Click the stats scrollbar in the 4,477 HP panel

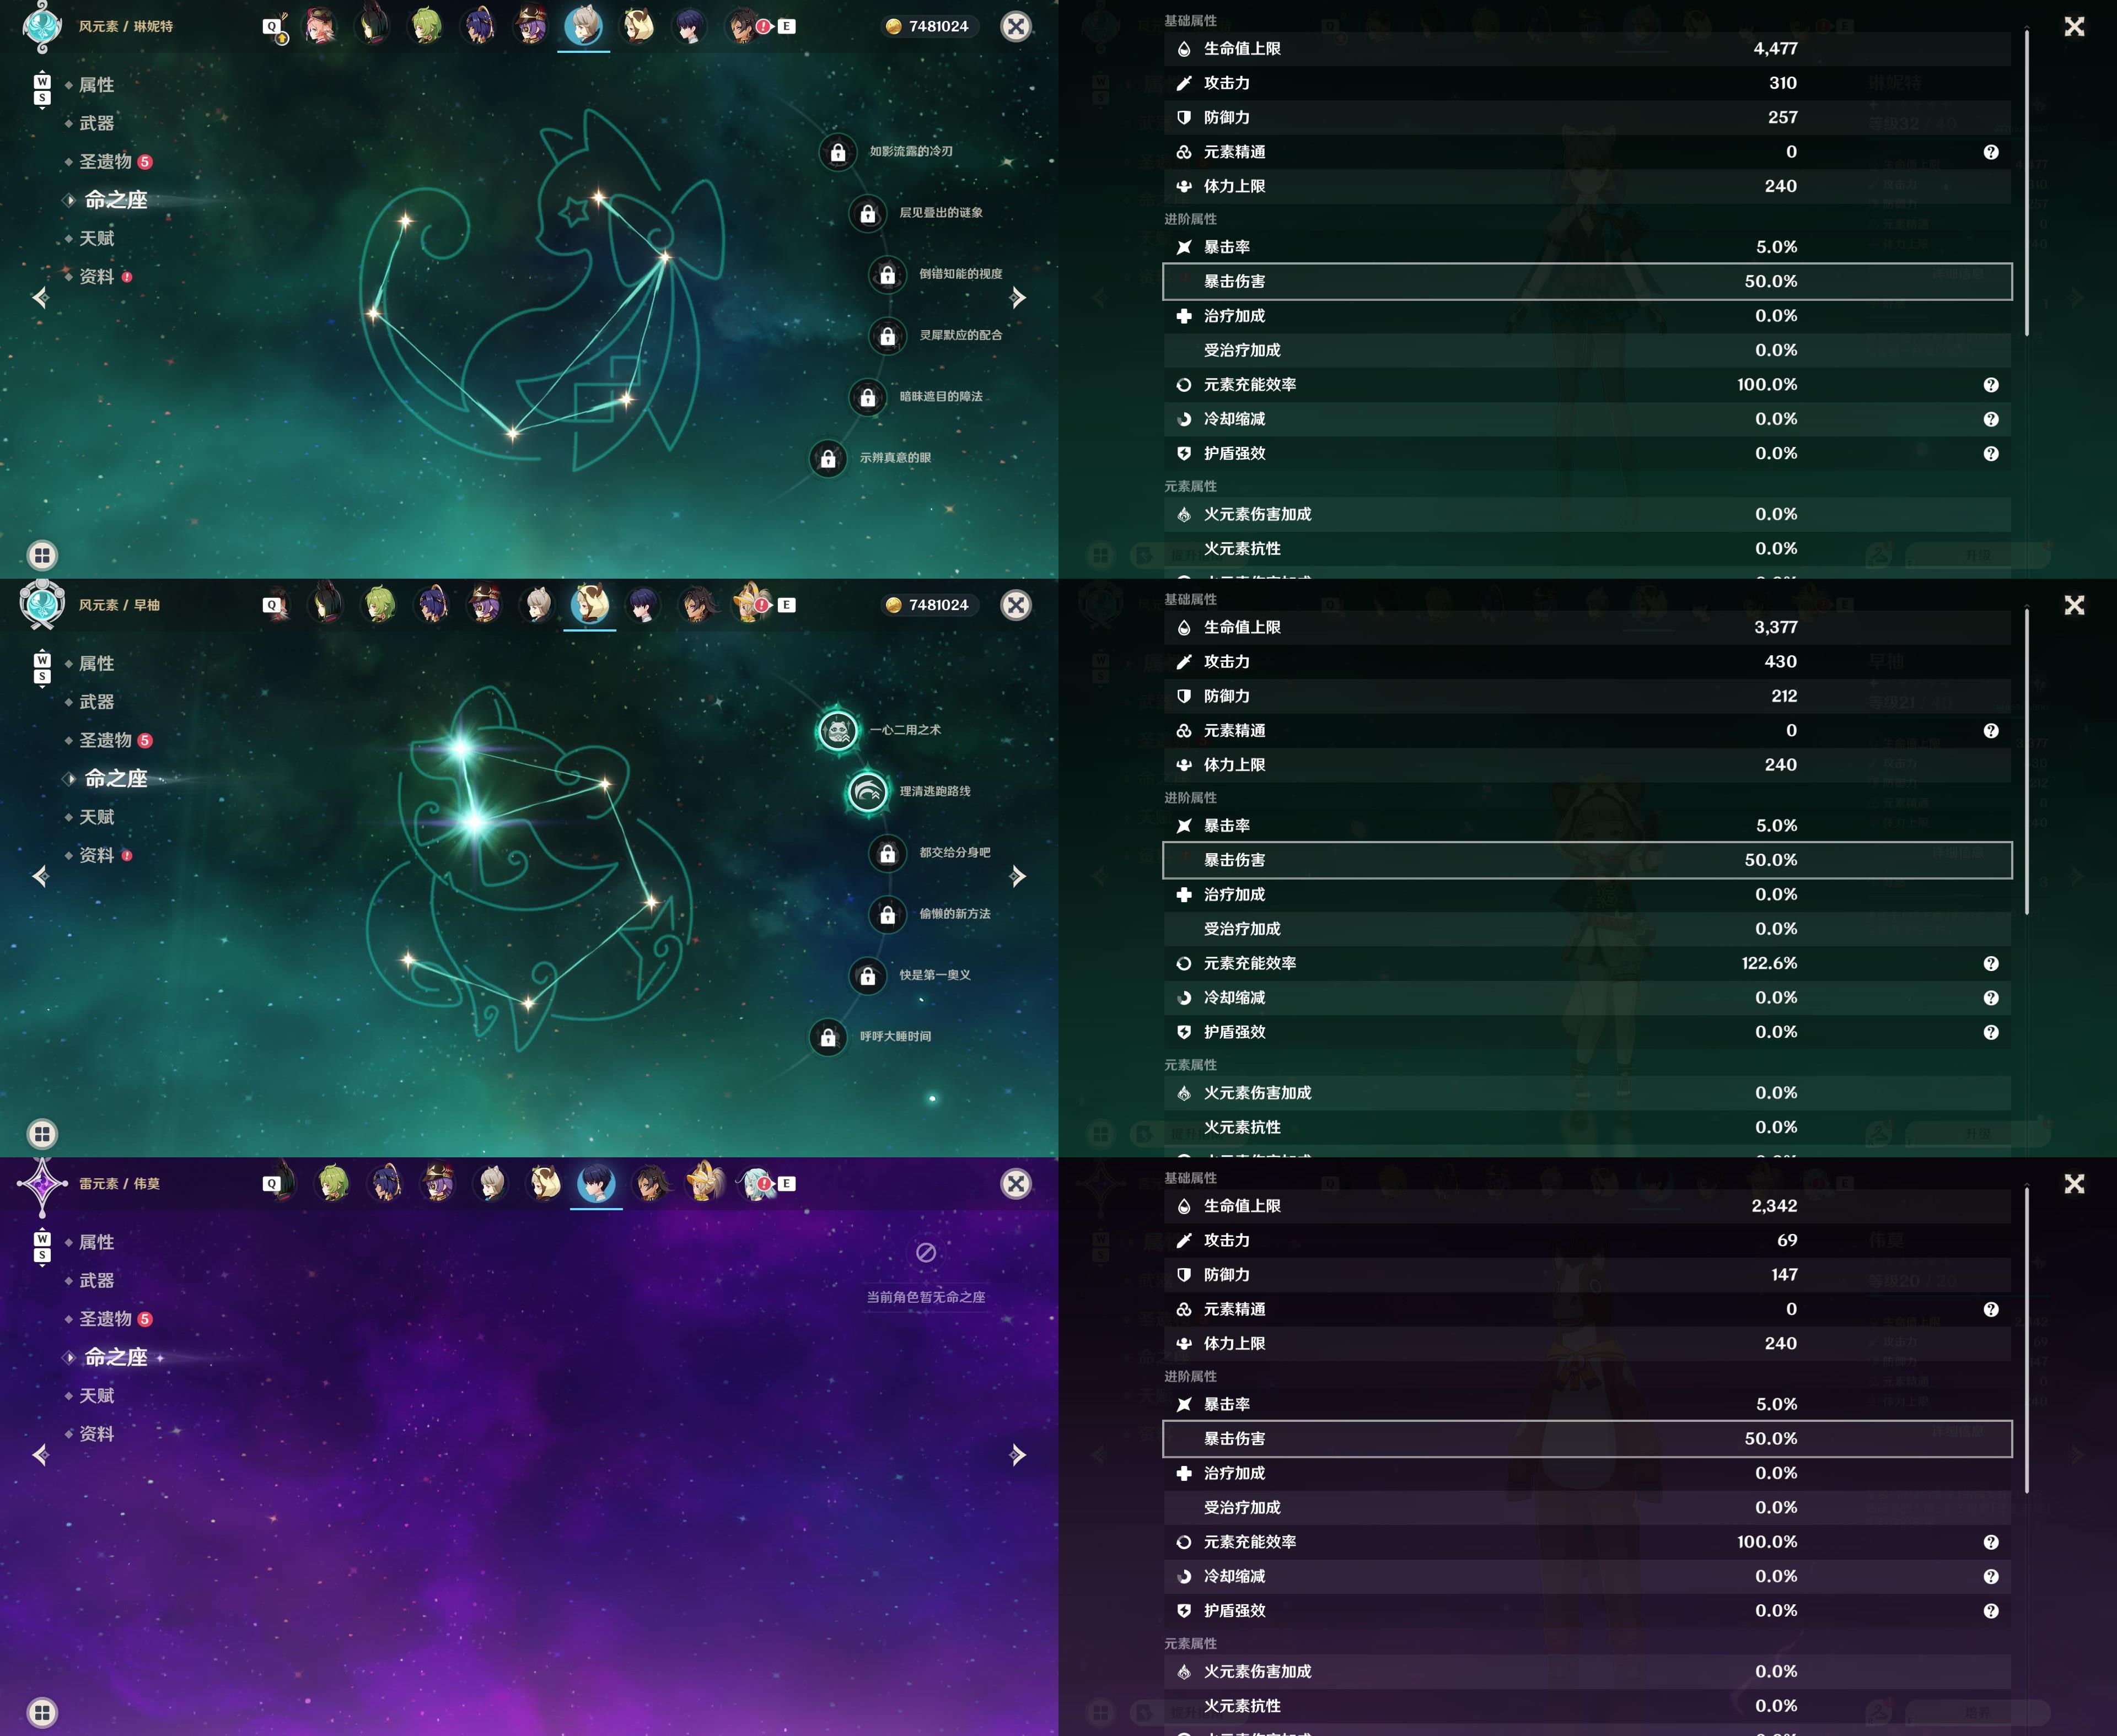coord(2027,182)
